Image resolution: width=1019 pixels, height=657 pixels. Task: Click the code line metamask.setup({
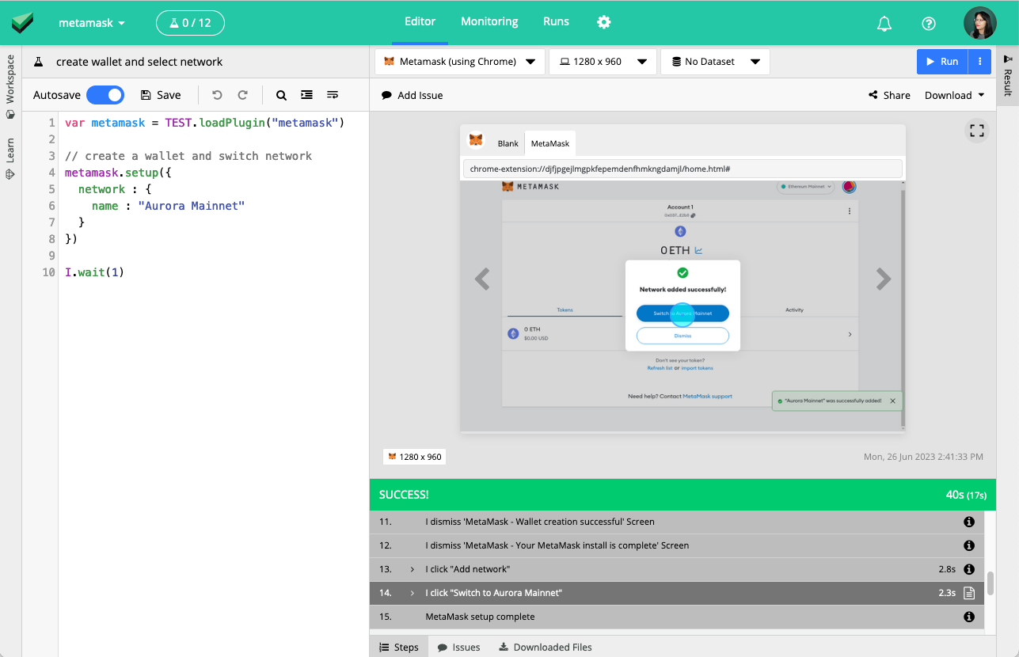coord(118,173)
